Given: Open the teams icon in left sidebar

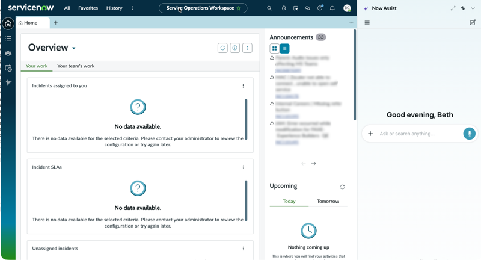Looking at the screenshot, I should (x=8, y=53).
